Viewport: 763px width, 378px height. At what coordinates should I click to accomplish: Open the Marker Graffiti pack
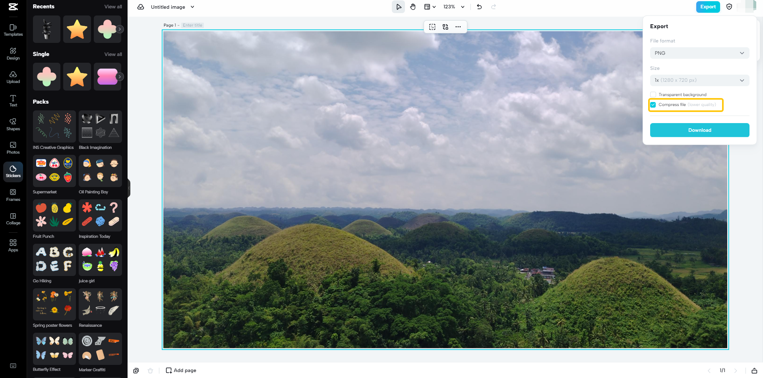coord(100,349)
